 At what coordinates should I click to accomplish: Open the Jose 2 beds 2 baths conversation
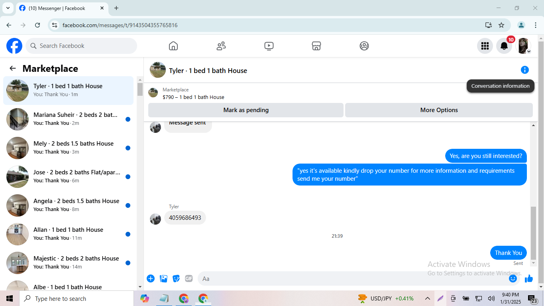point(68,177)
